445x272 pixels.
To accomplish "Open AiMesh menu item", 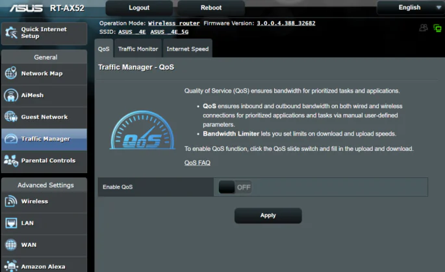I will point(44,95).
